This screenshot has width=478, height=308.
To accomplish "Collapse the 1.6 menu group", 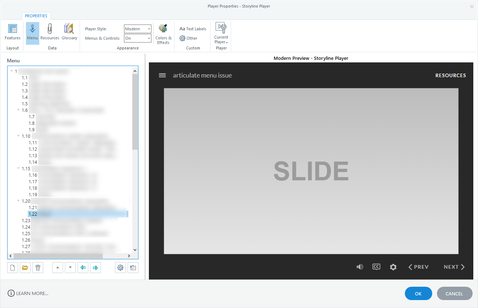I will click(18, 110).
